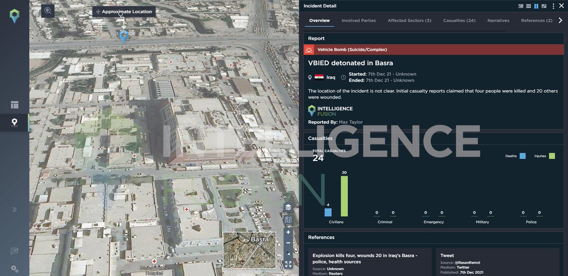Open the dashboard layout icon in sidebar

14,105
